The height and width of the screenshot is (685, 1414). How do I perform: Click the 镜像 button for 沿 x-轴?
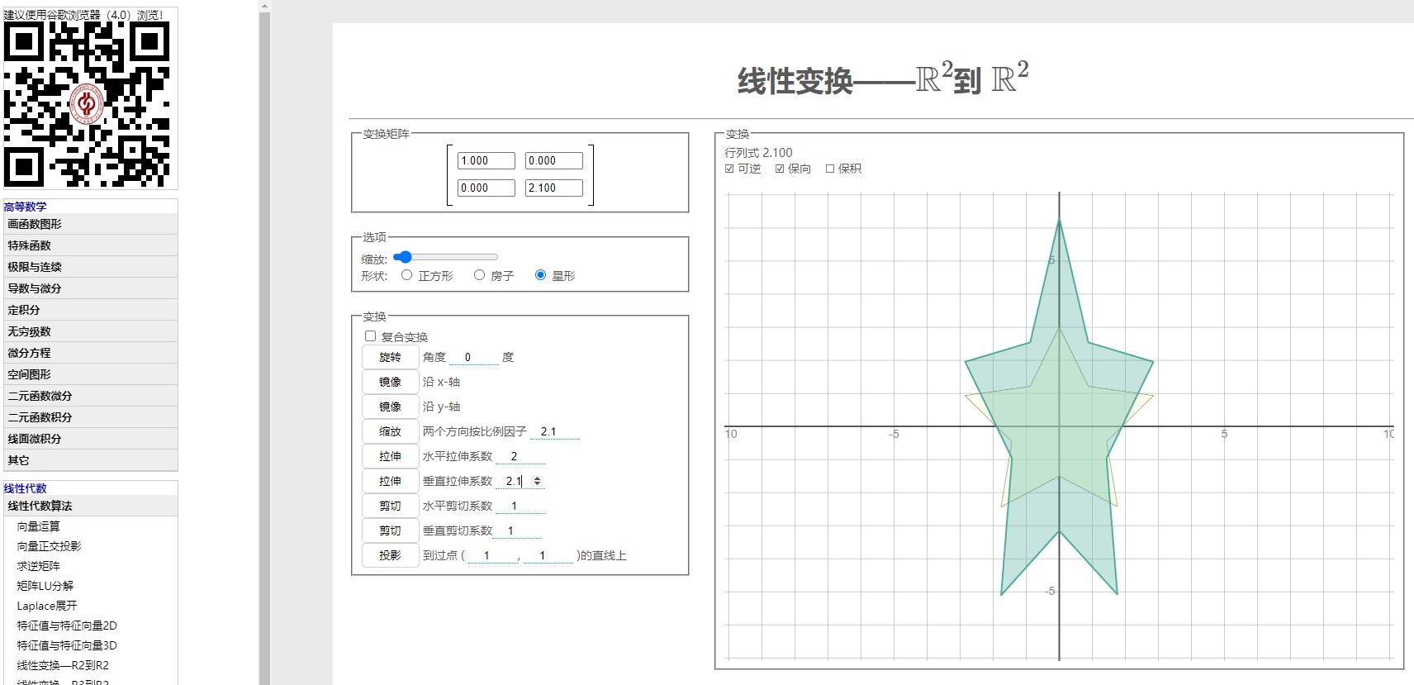(390, 382)
